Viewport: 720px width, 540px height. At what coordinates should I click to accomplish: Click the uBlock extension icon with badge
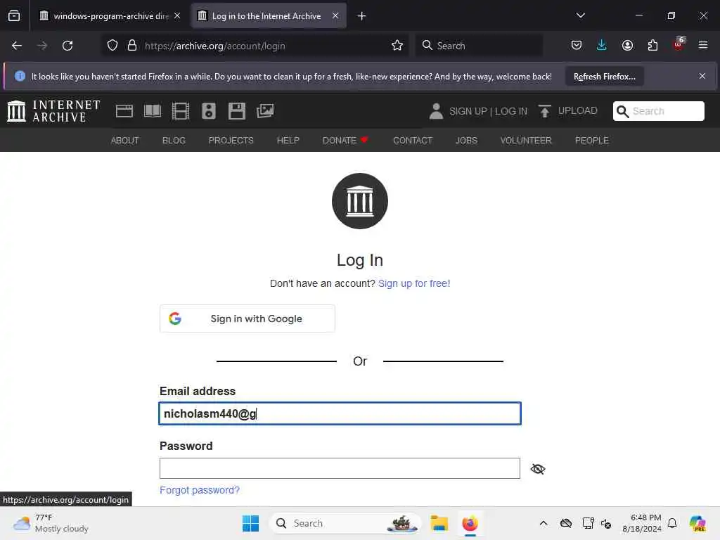[x=679, y=44]
